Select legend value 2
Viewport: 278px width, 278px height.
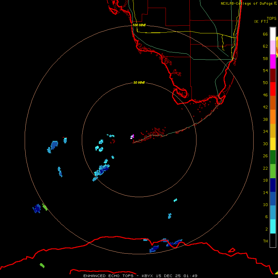(267, 229)
